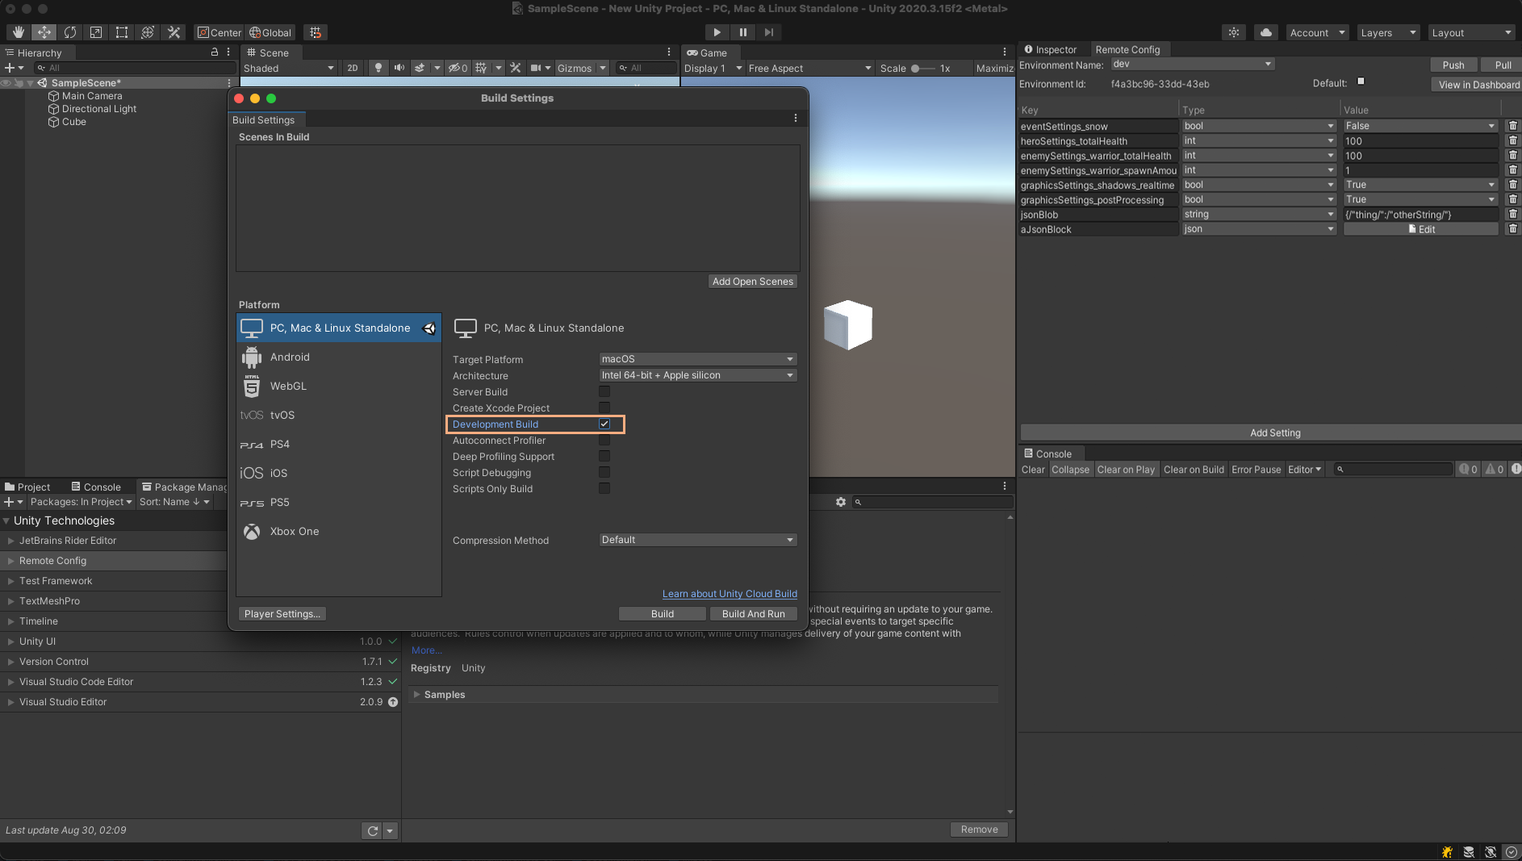The width and height of the screenshot is (1522, 861).
Task: Check the Autoconnect Profiler option
Action: click(604, 440)
